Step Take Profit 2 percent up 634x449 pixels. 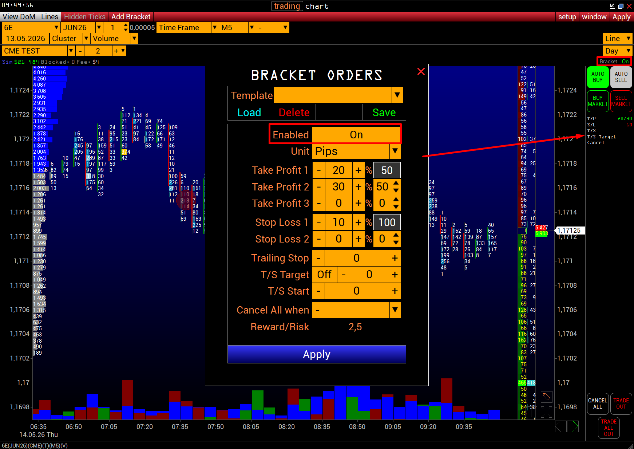coord(396,183)
